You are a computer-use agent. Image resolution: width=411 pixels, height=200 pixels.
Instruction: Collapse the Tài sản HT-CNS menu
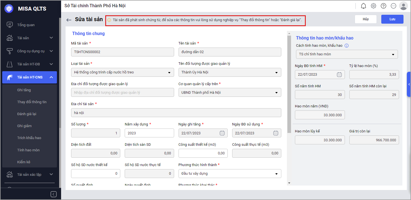[51, 77]
